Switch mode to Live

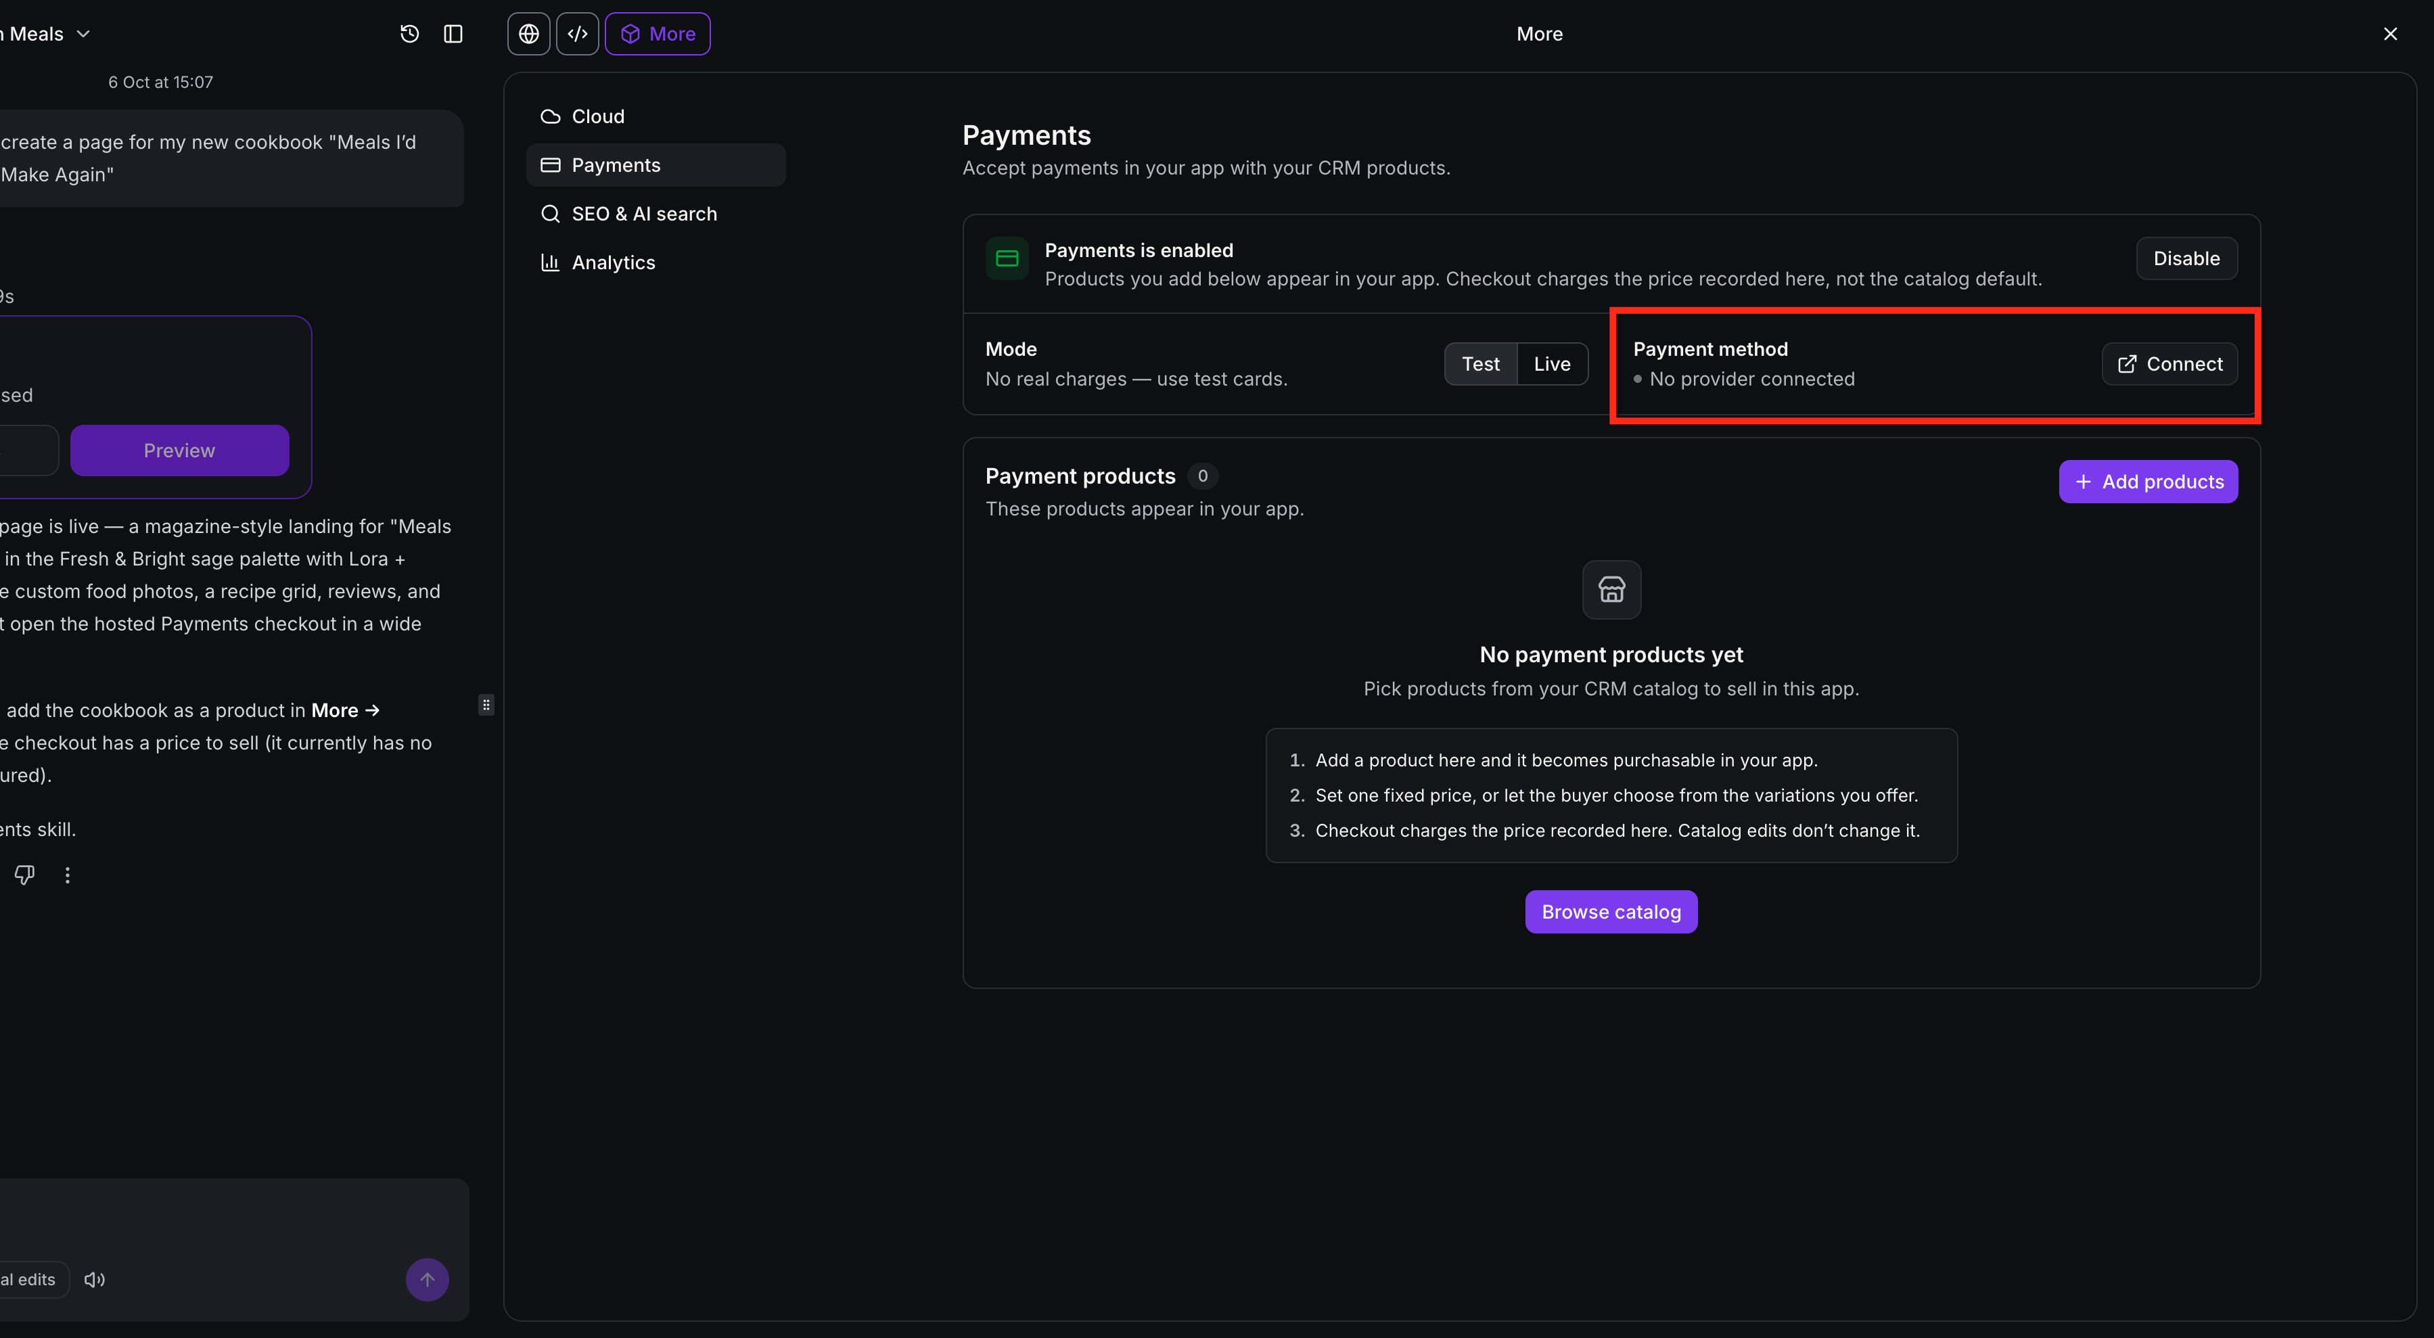1551,364
